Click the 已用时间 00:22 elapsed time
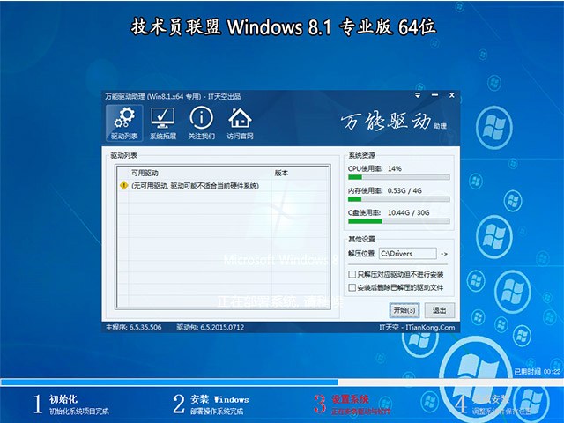This screenshot has height=423, width=564. [x=537, y=372]
